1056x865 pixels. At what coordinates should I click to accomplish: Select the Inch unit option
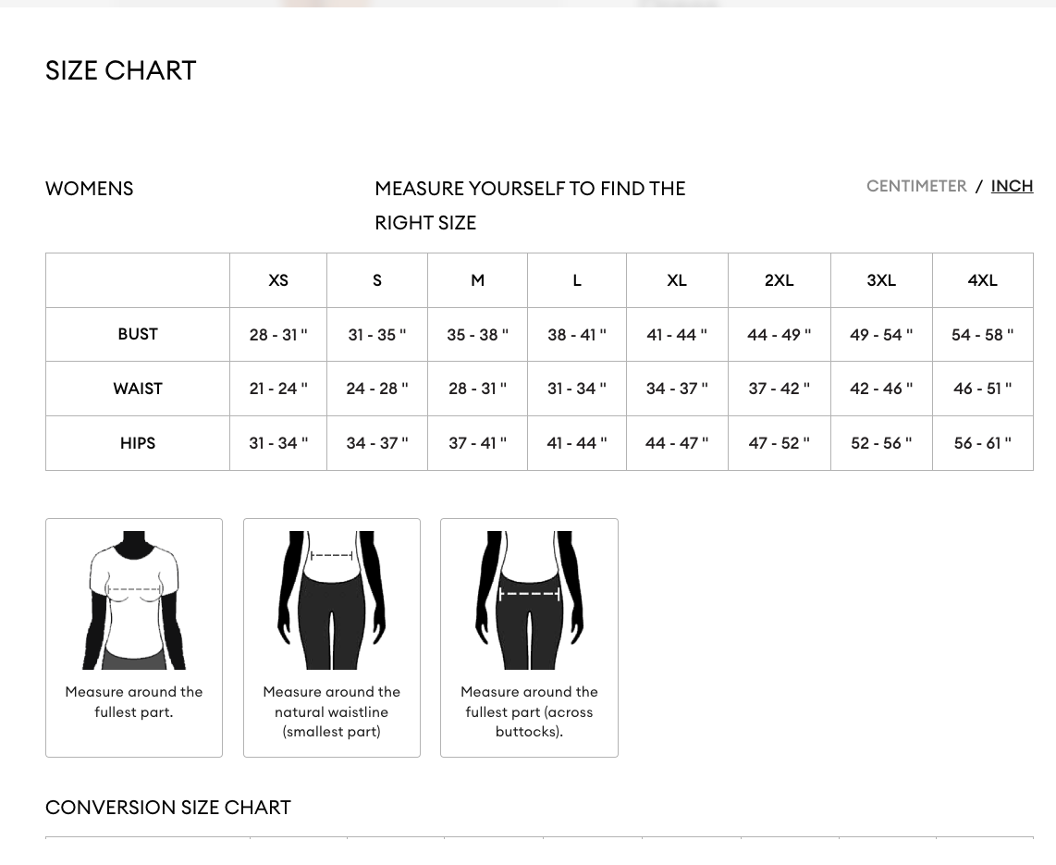click(x=1012, y=186)
